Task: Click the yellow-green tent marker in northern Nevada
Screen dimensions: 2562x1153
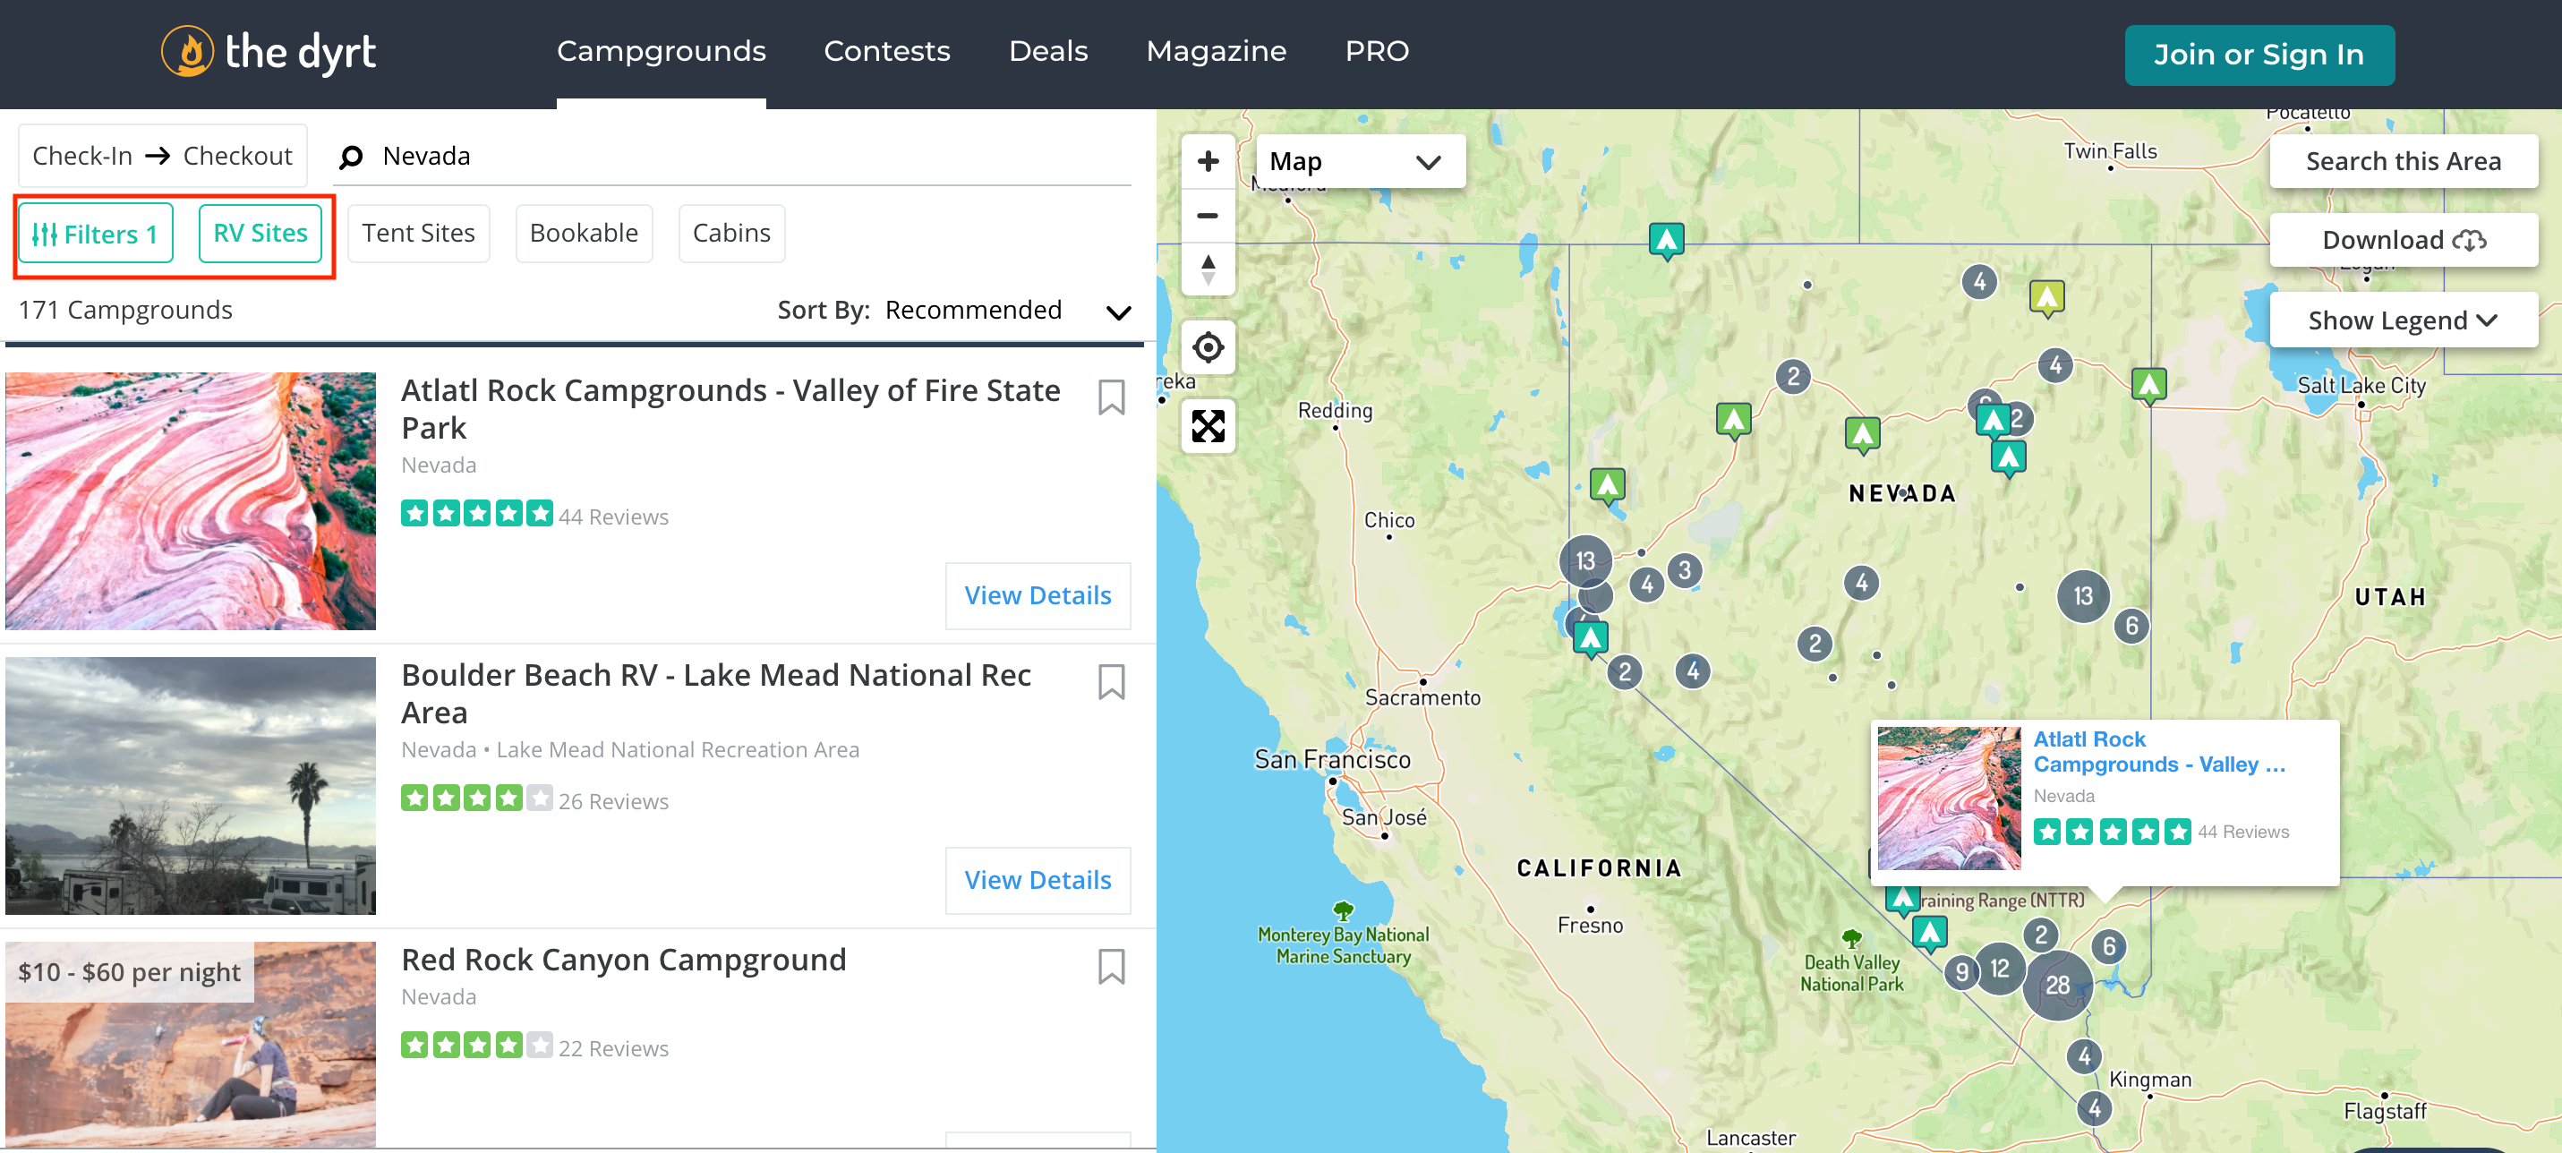Action: click(2045, 297)
